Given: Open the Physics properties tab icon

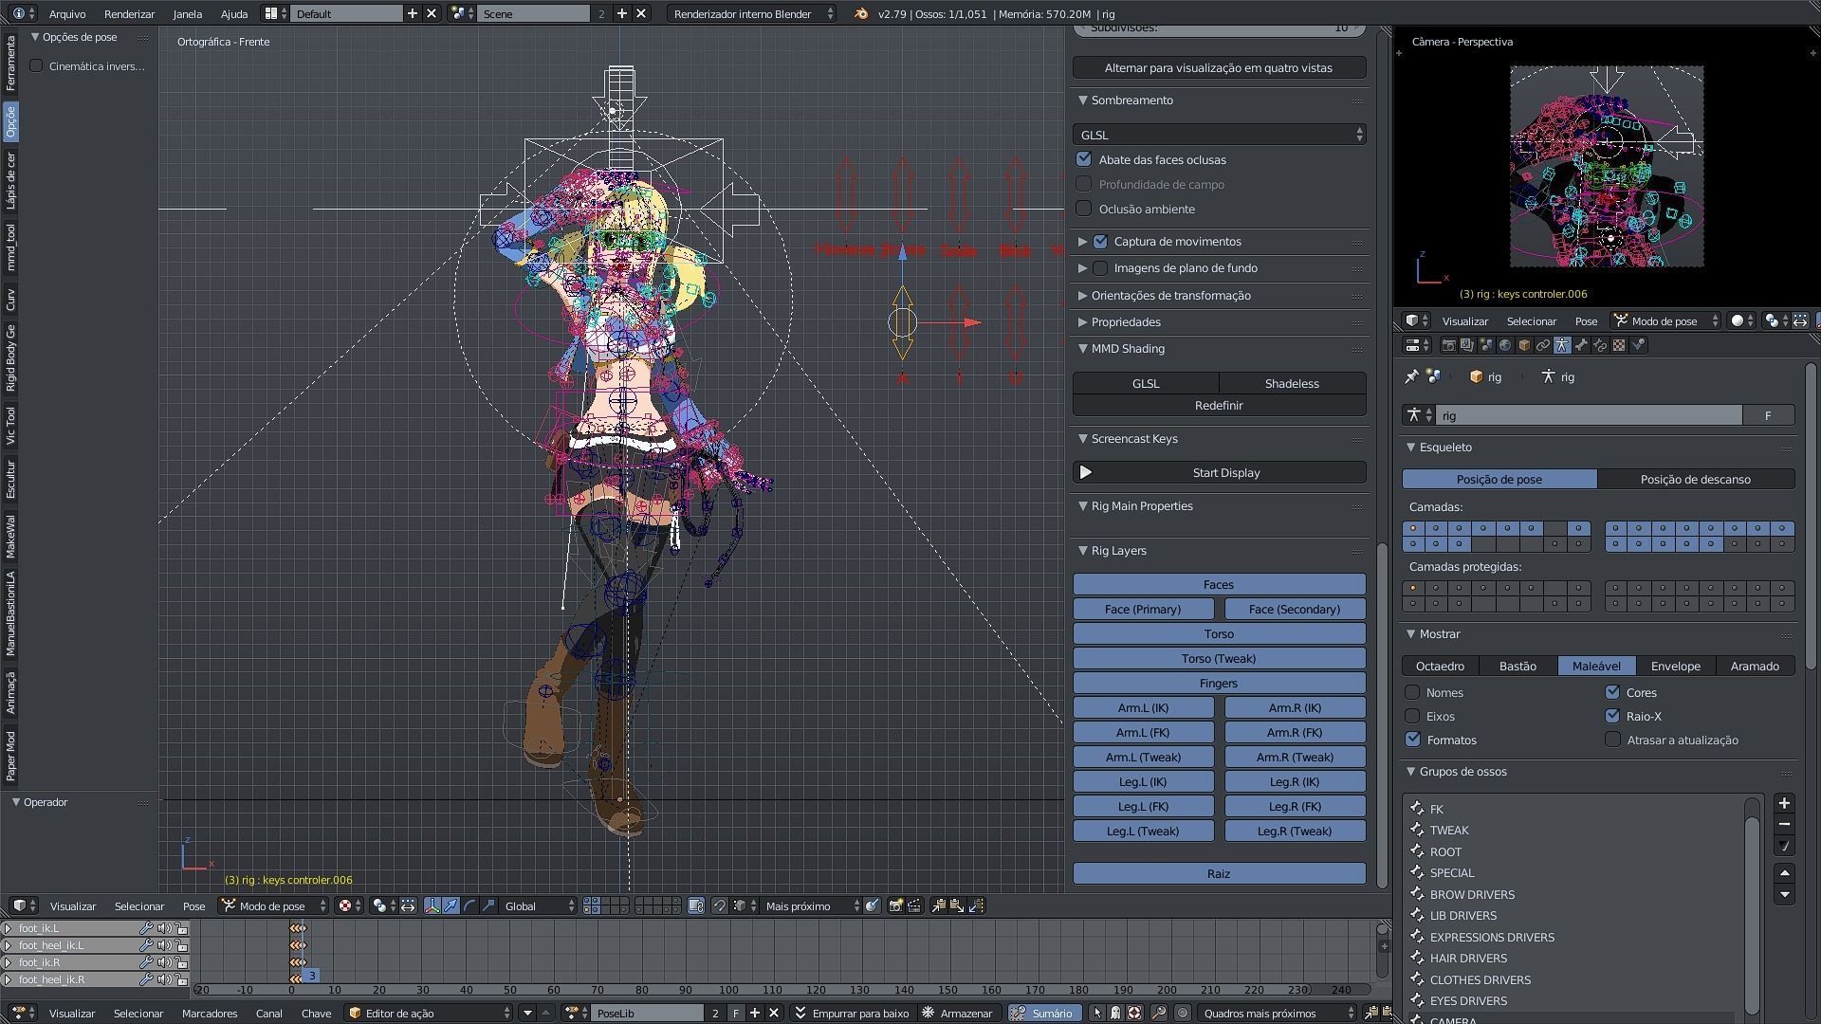Looking at the screenshot, I should click(x=1638, y=345).
